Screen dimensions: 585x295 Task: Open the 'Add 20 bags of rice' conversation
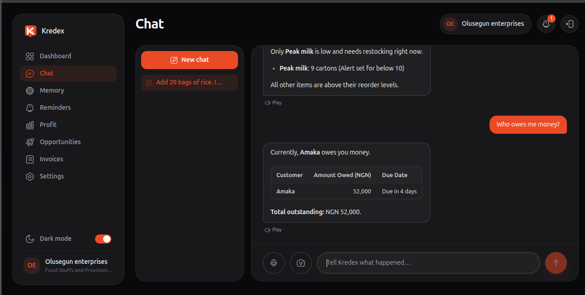pyautogui.click(x=190, y=83)
